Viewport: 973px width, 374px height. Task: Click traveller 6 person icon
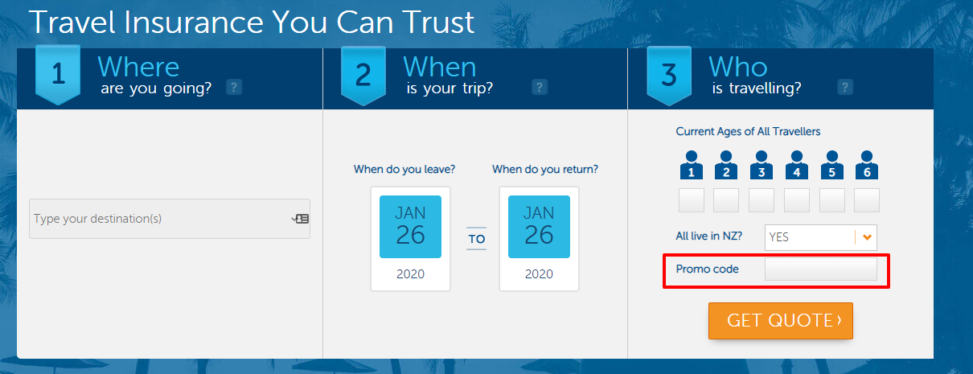click(x=866, y=165)
